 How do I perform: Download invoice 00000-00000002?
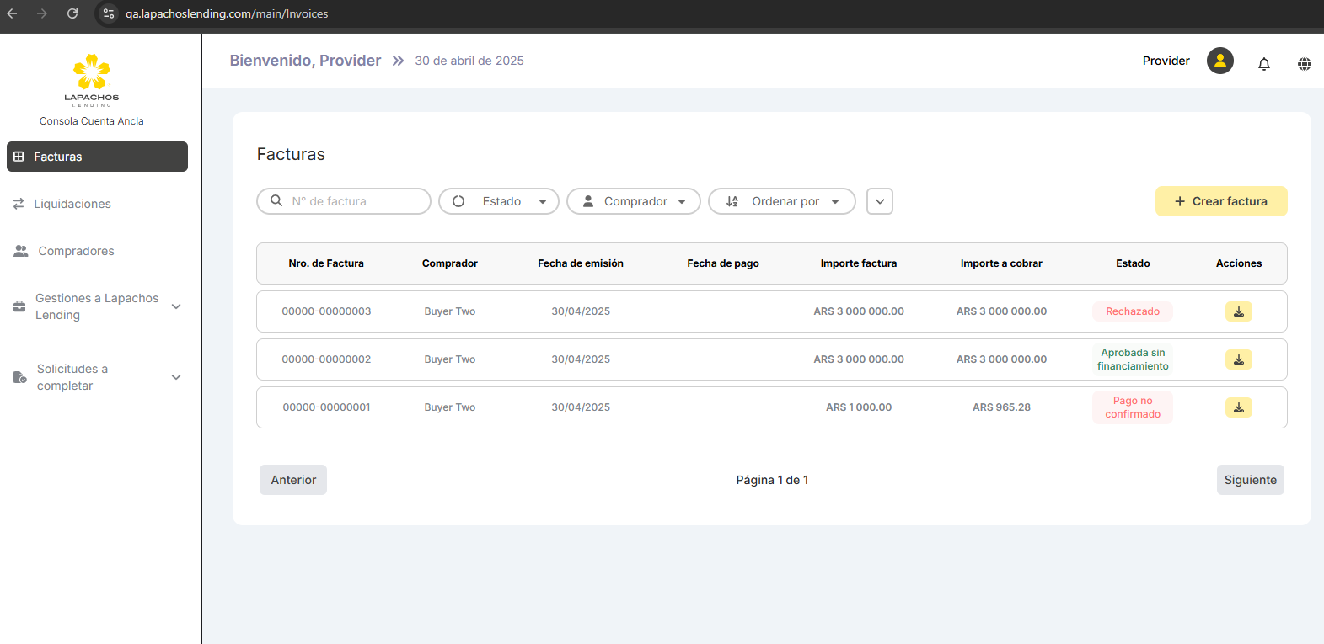[1238, 359]
